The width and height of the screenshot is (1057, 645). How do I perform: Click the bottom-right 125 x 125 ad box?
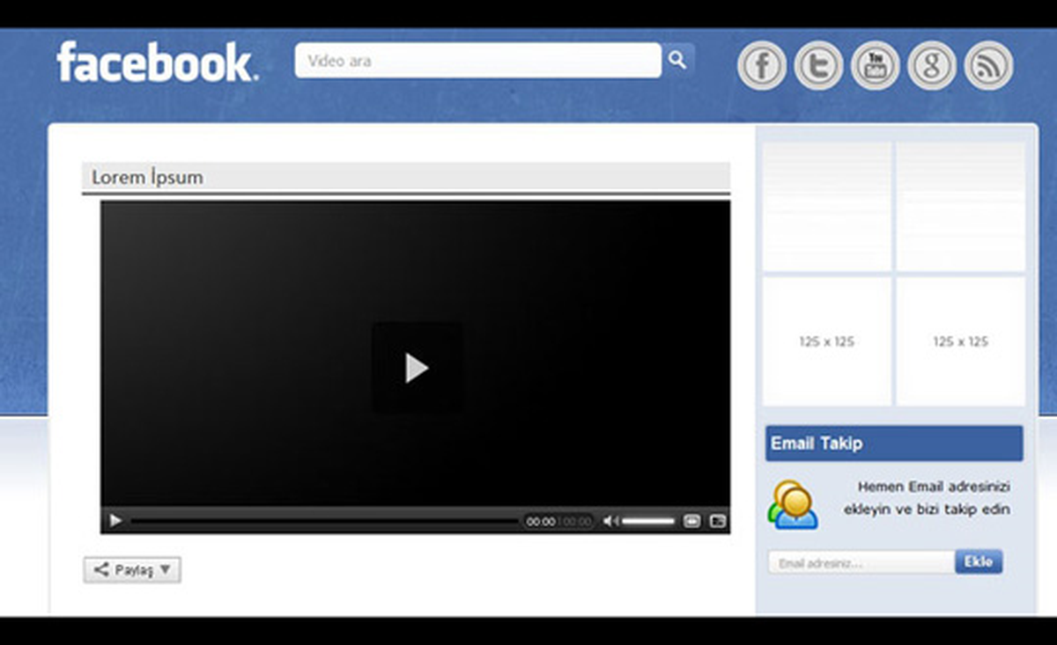961,341
